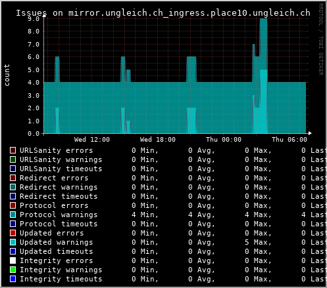Click the Integrity warnings green swatch
Image resolution: width=327 pixels, height=288 pixels.
[13, 270]
